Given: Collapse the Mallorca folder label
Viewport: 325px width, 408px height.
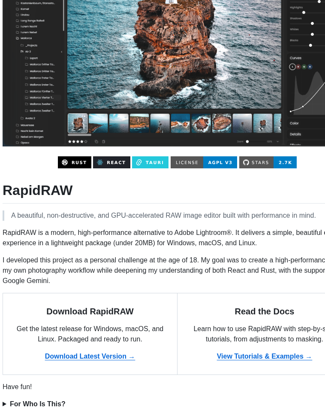Looking at the screenshot, I should tap(26, 38).
